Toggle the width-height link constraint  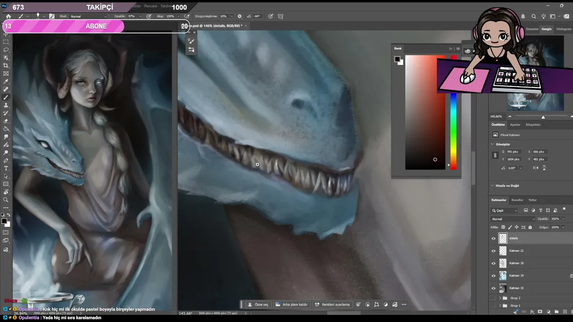[x=495, y=155]
